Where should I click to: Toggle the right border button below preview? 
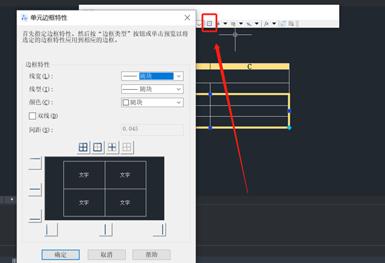pyautogui.click(x=159, y=230)
